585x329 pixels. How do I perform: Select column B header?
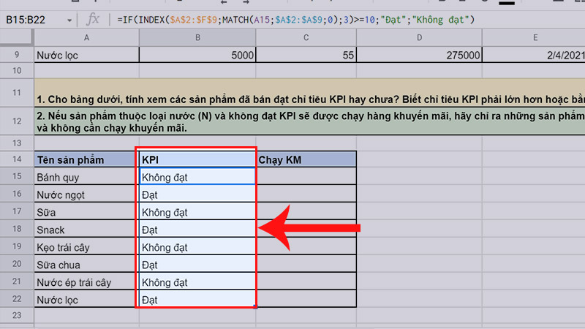click(x=197, y=37)
